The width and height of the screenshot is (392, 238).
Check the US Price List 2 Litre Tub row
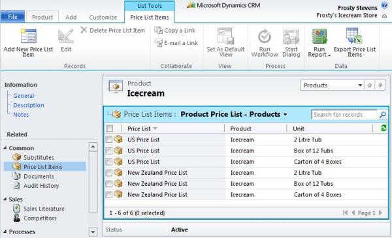108,140
